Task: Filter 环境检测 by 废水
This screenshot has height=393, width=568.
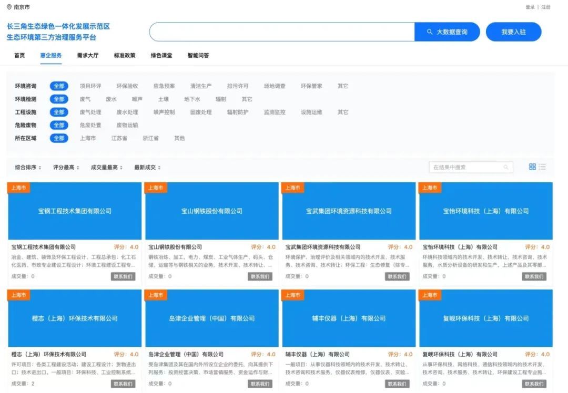Action: pyautogui.click(x=111, y=99)
